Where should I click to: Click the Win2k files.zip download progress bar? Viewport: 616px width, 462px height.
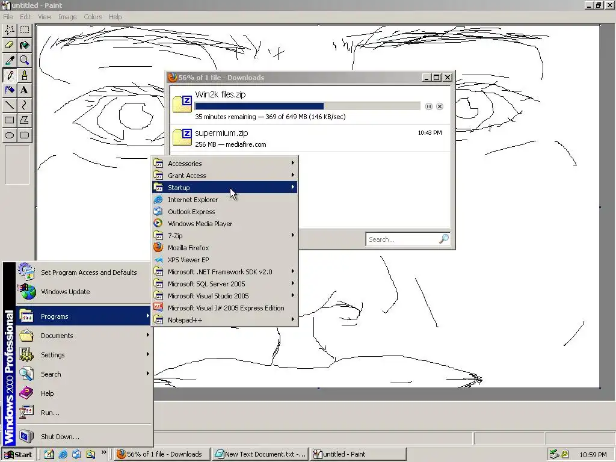tap(307, 106)
